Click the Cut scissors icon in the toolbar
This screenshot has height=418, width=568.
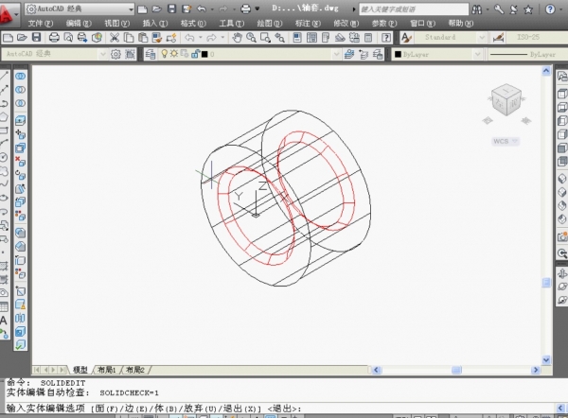pos(115,37)
